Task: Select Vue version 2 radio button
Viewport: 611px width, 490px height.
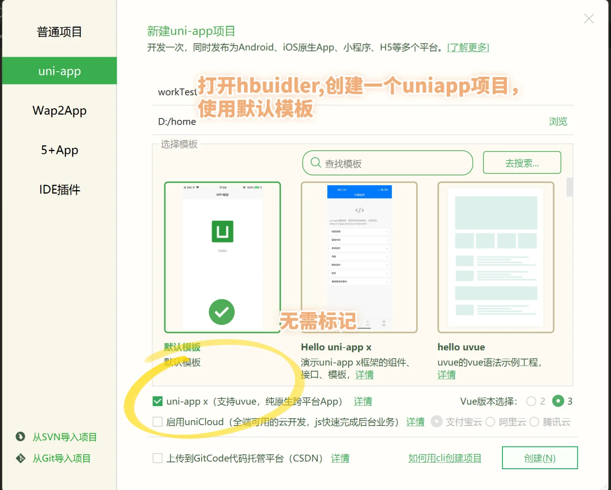Action: coord(531,401)
